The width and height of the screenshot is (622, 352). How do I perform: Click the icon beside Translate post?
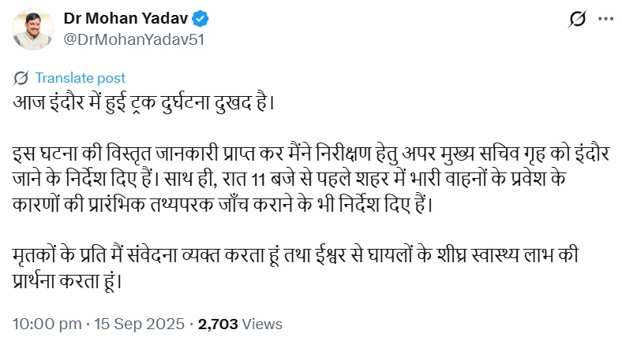coord(22,78)
